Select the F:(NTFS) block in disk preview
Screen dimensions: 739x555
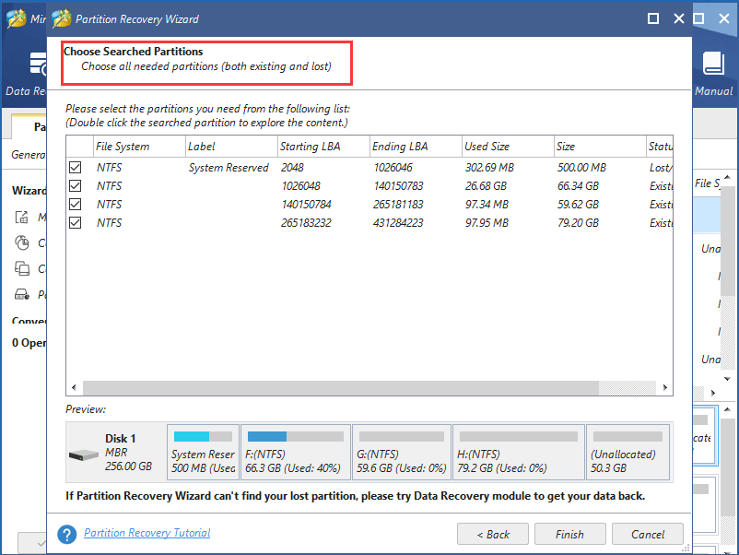tap(295, 452)
